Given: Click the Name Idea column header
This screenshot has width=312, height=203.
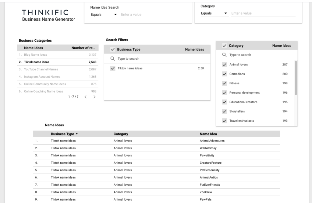Looking at the screenshot, I should pos(208,134).
